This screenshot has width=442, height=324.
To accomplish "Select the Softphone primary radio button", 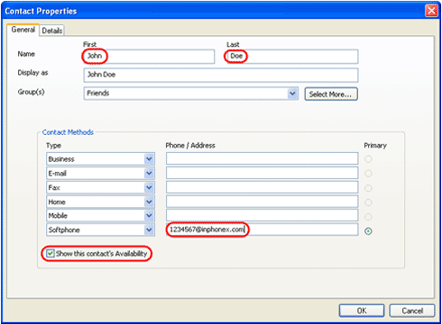I will point(368,231).
